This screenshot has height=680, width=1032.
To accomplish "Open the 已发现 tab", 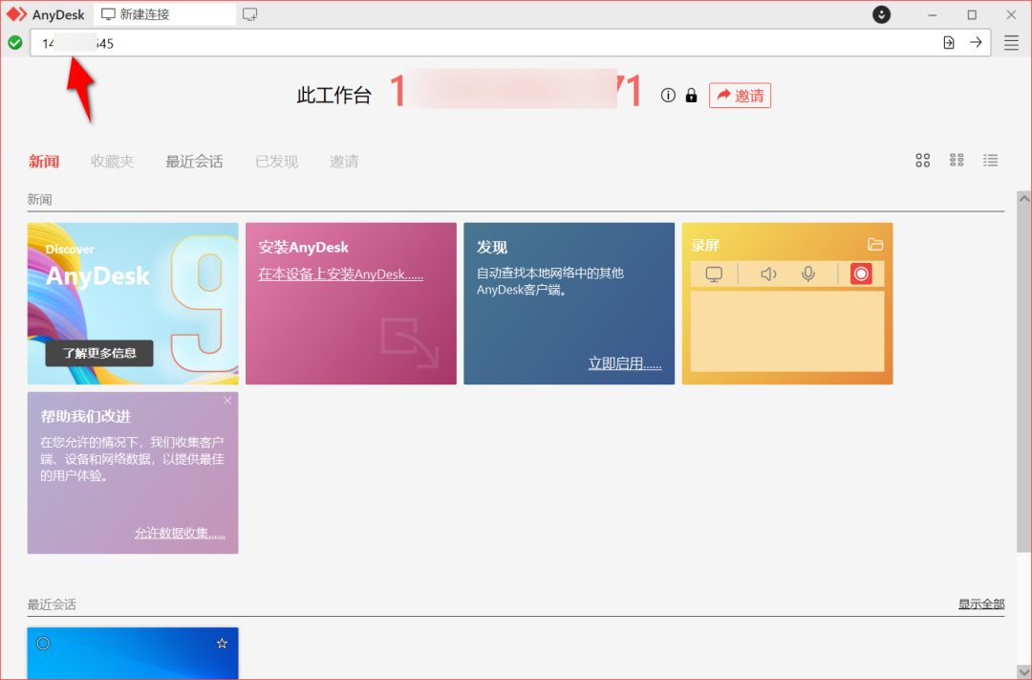I will [276, 161].
